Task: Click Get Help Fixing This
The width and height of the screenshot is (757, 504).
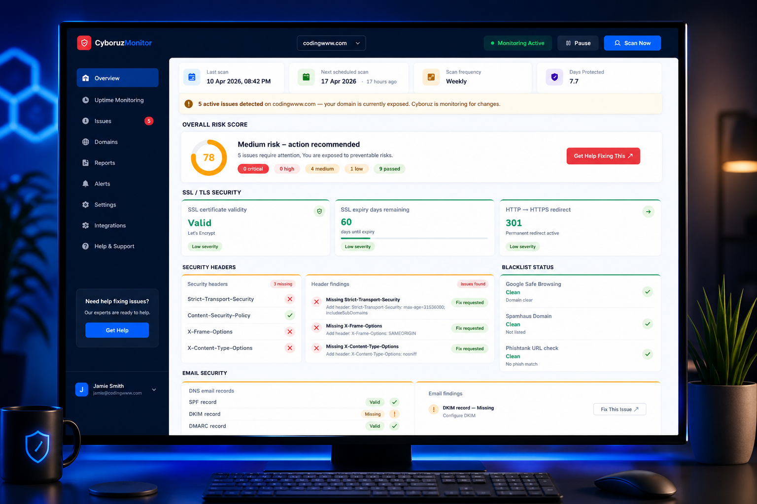Action: tap(603, 156)
